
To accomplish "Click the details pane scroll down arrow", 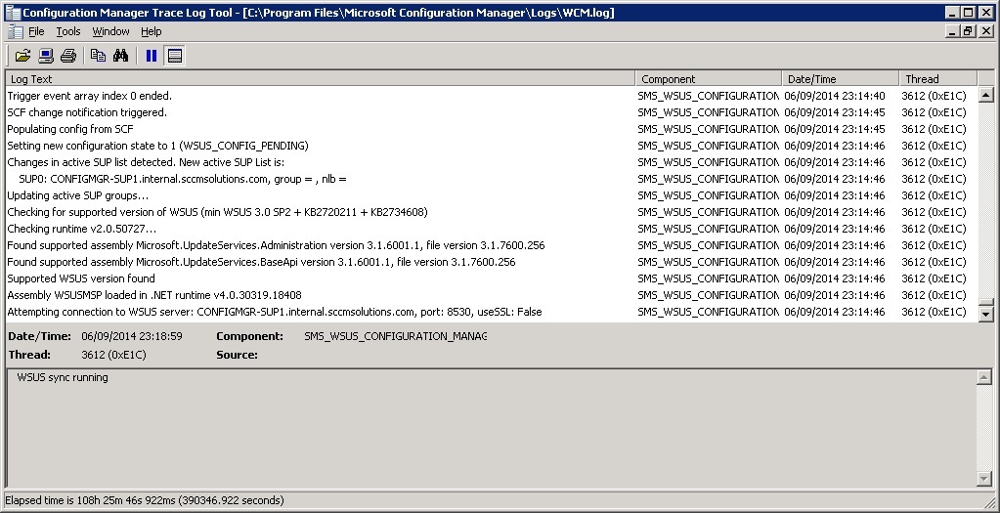I will (x=985, y=479).
